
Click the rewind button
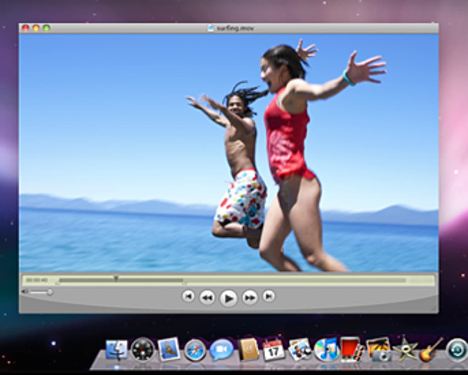207,297
